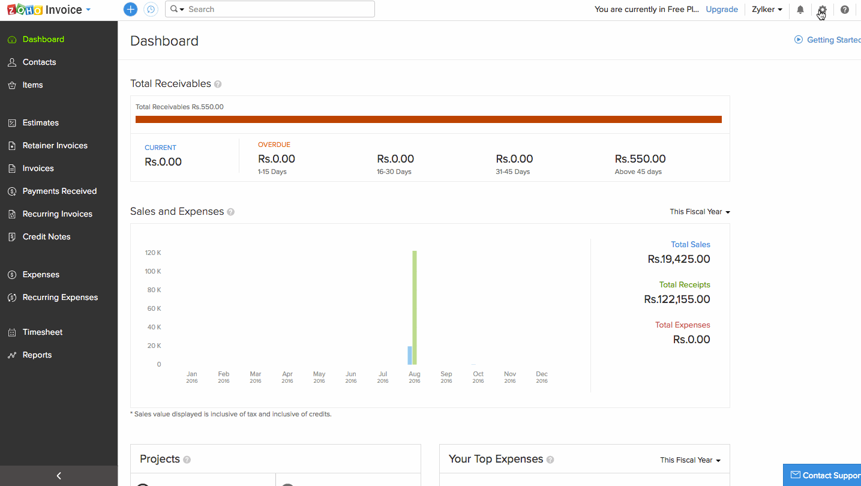Open Top Expenses This Fiscal Year dropdown

(x=690, y=460)
